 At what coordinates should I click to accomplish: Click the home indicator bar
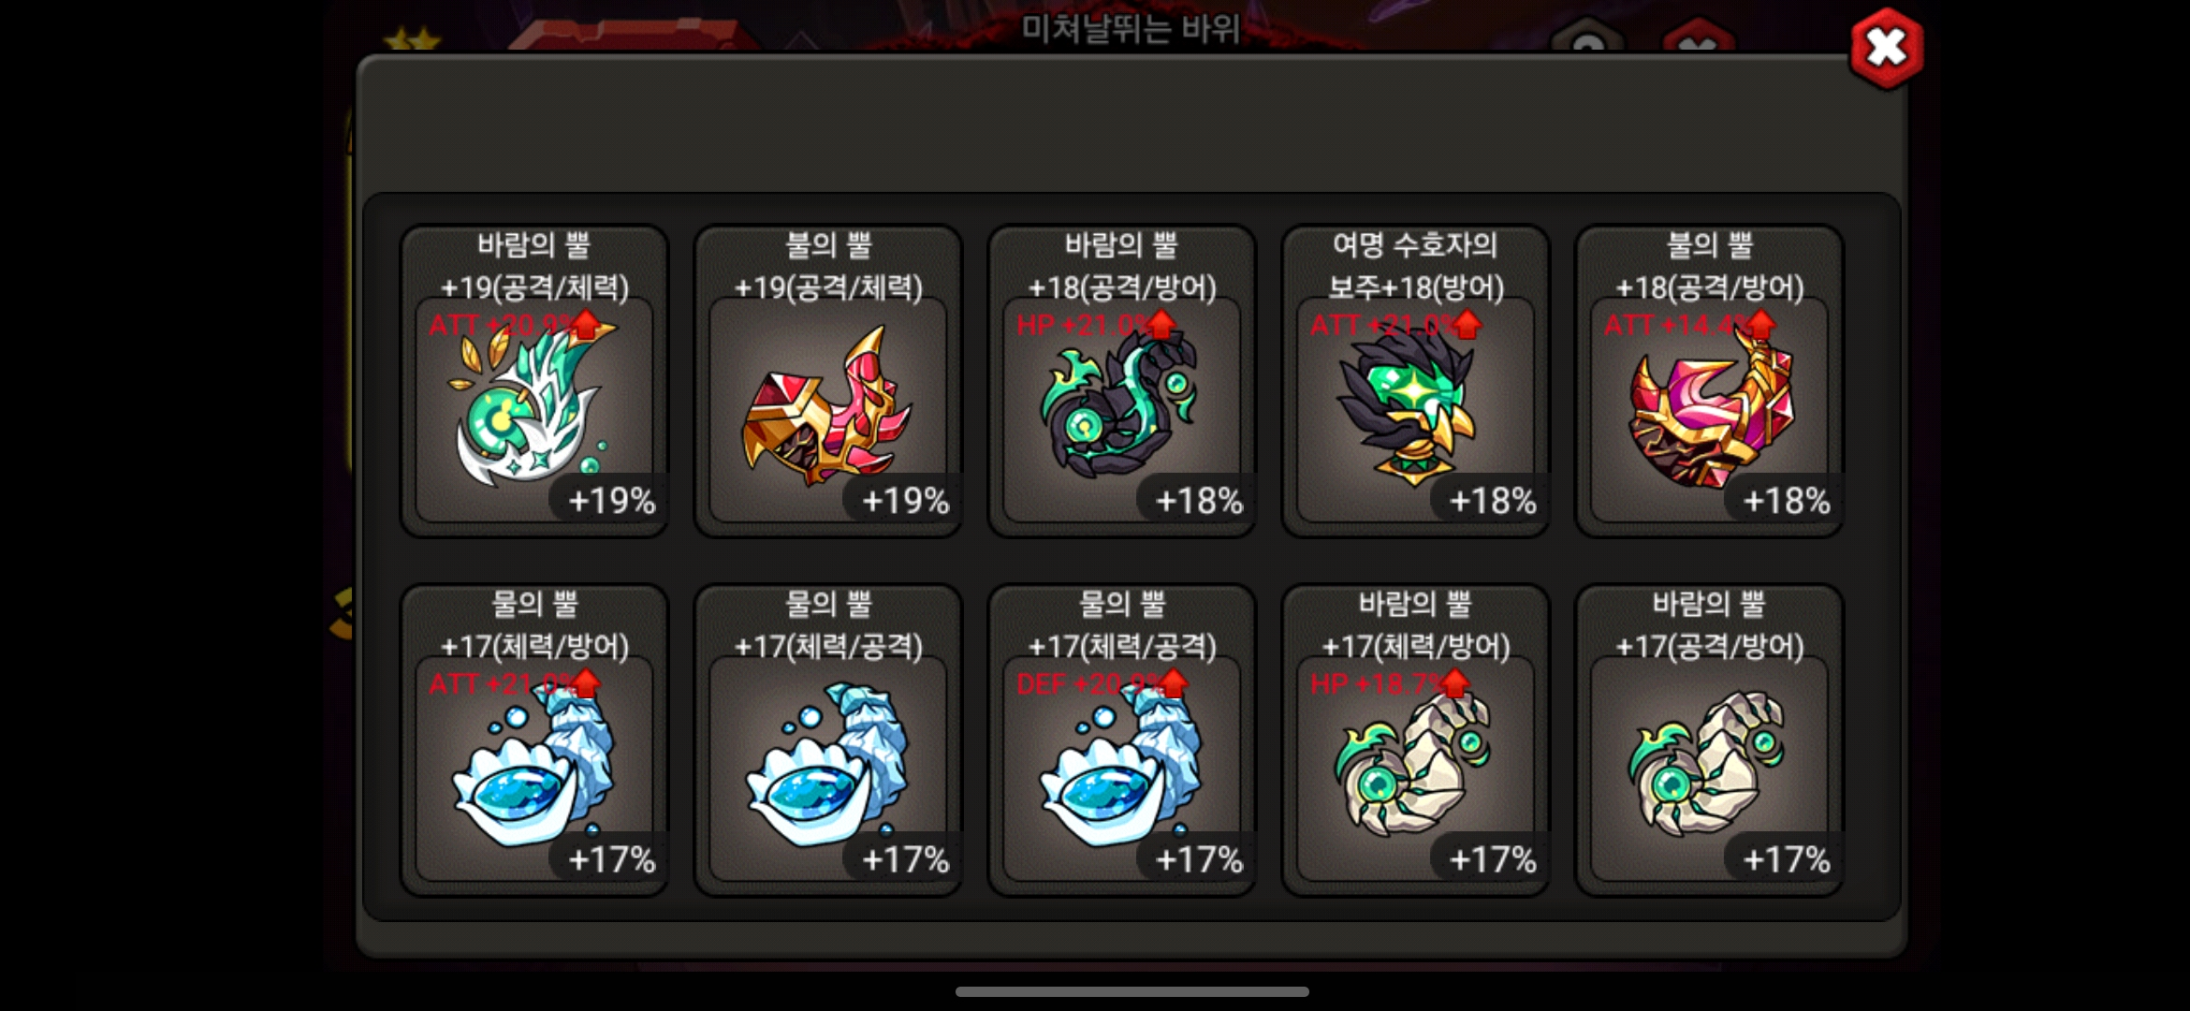click(1131, 992)
